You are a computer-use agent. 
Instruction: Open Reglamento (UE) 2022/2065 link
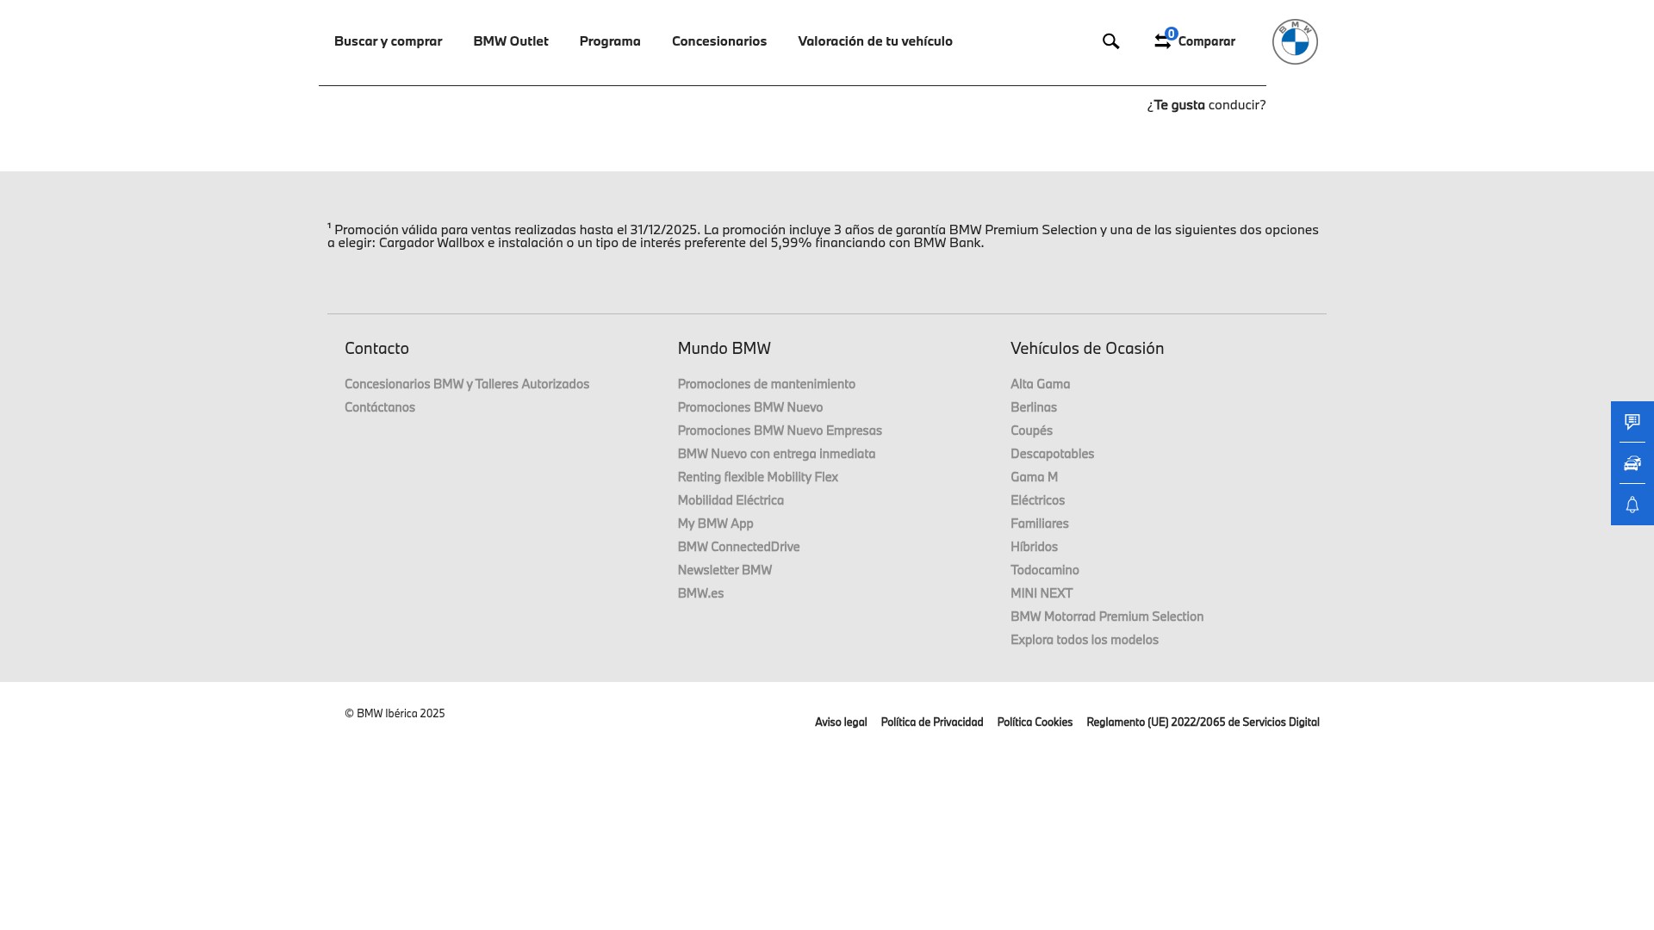tap(1203, 722)
